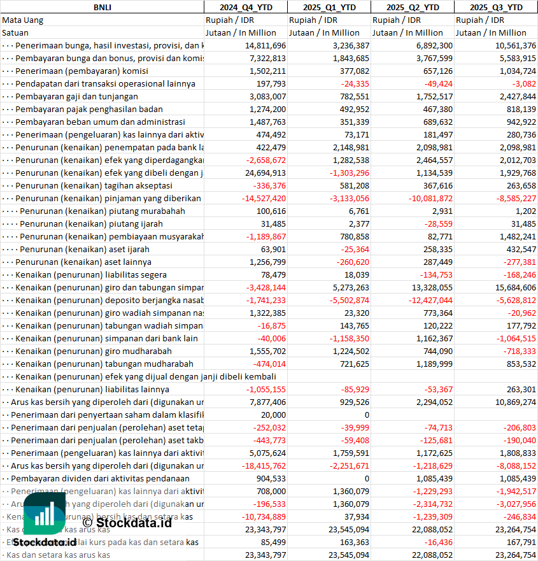Select the 2025_Q2_YTD column header
The image size is (538, 561).
point(413,7)
